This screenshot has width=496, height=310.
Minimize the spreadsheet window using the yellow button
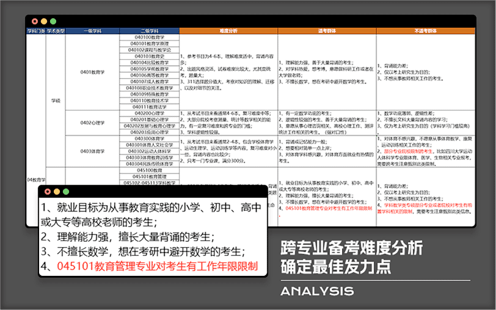[x=43, y=21]
